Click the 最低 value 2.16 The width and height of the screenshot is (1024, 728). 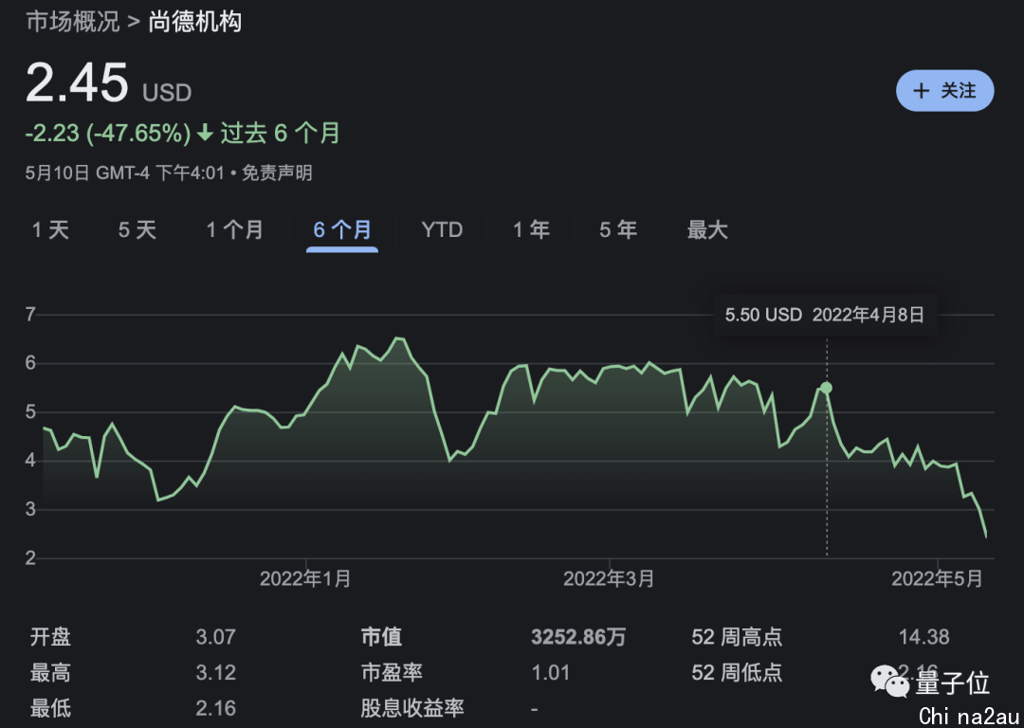point(215,708)
